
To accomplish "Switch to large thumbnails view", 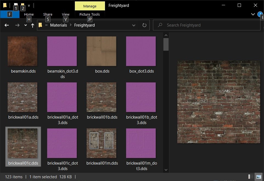I will click(x=258, y=177).
